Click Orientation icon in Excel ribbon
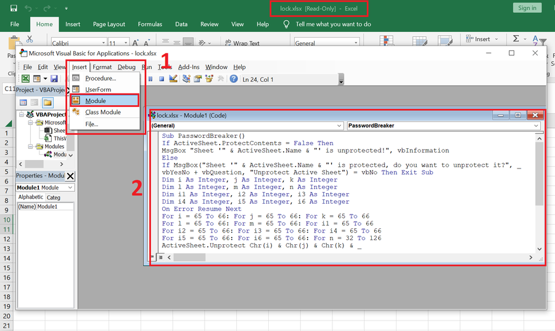Viewport: 555px width, 331px height. tap(202, 42)
